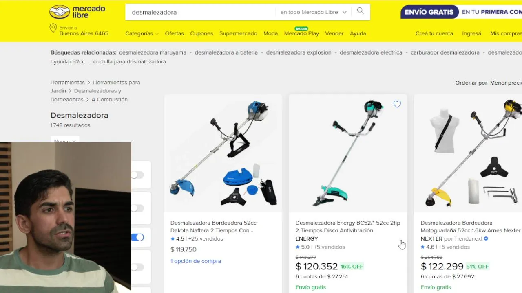Open the '1 opción de compra' link
This screenshot has height=293, width=522.
tap(196, 261)
